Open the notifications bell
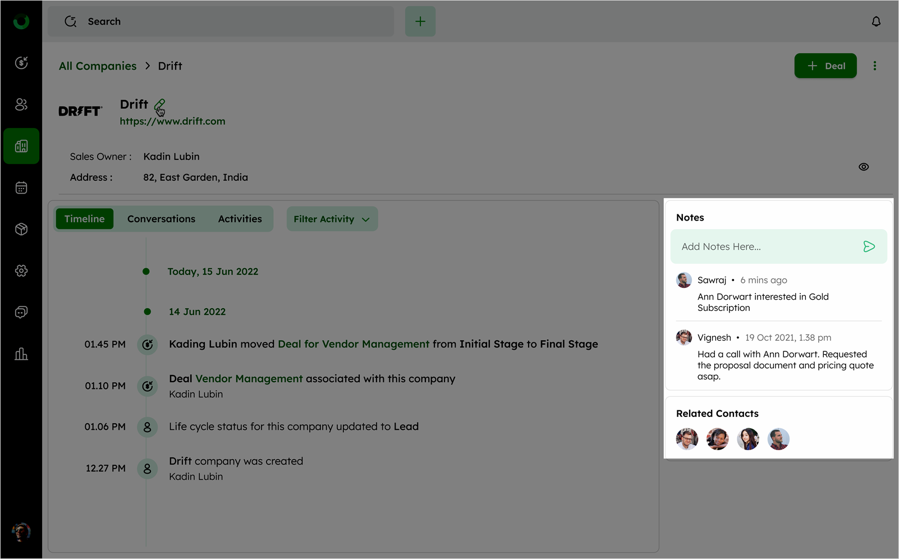Screen dimensions: 899x559 point(876,21)
